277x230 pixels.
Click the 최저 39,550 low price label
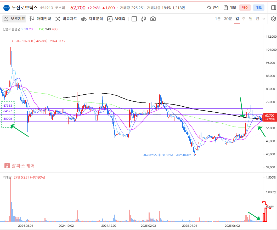pyautogui.click(x=167, y=155)
